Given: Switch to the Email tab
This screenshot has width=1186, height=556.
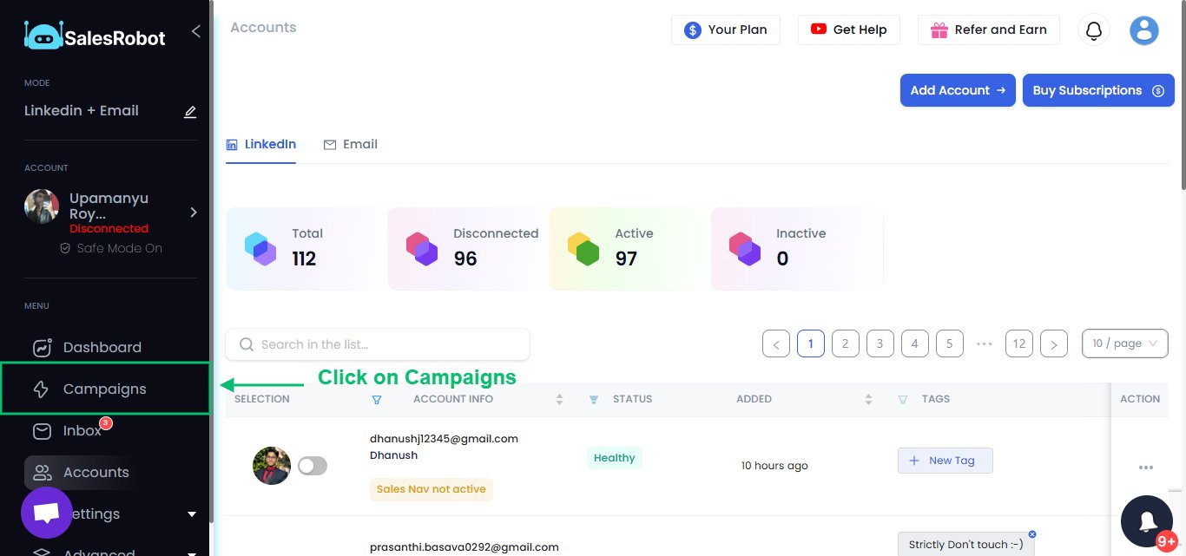Looking at the screenshot, I should (x=351, y=144).
